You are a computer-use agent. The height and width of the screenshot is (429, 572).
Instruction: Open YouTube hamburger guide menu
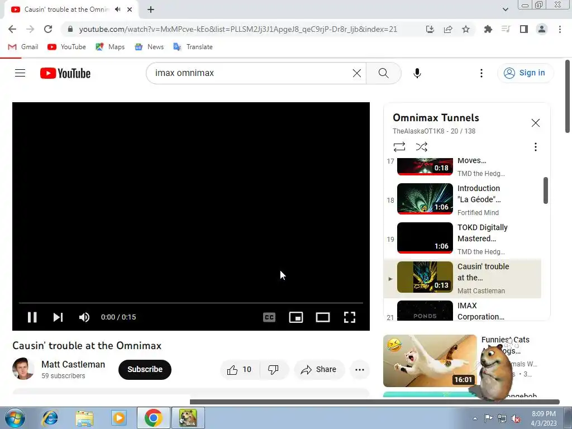point(20,73)
